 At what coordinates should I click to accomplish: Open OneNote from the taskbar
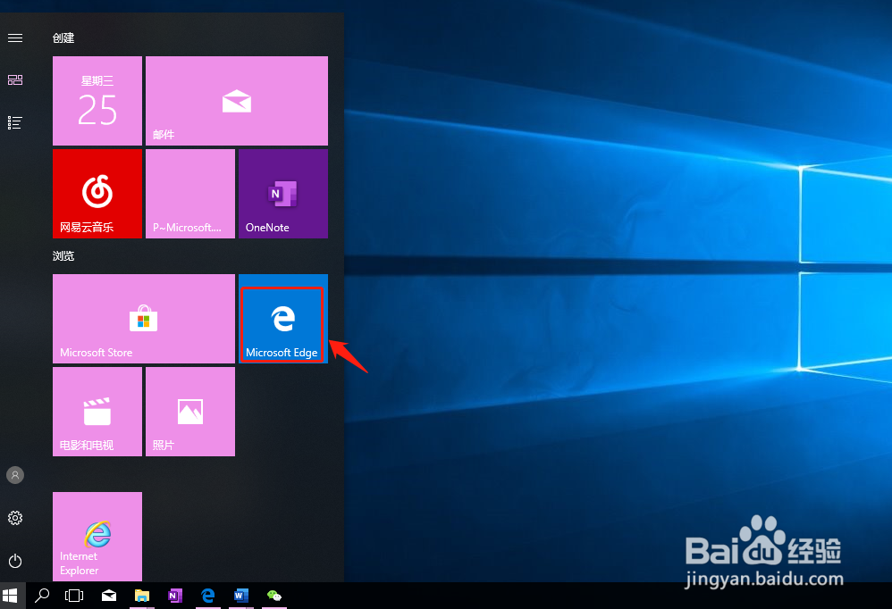click(x=174, y=596)
